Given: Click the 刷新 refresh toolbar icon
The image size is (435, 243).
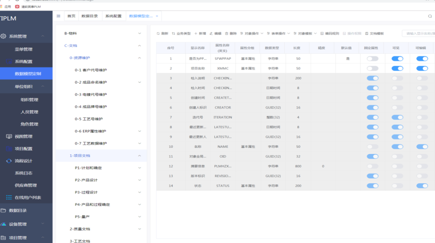Looking at the screenshot, I should (158, 33).
